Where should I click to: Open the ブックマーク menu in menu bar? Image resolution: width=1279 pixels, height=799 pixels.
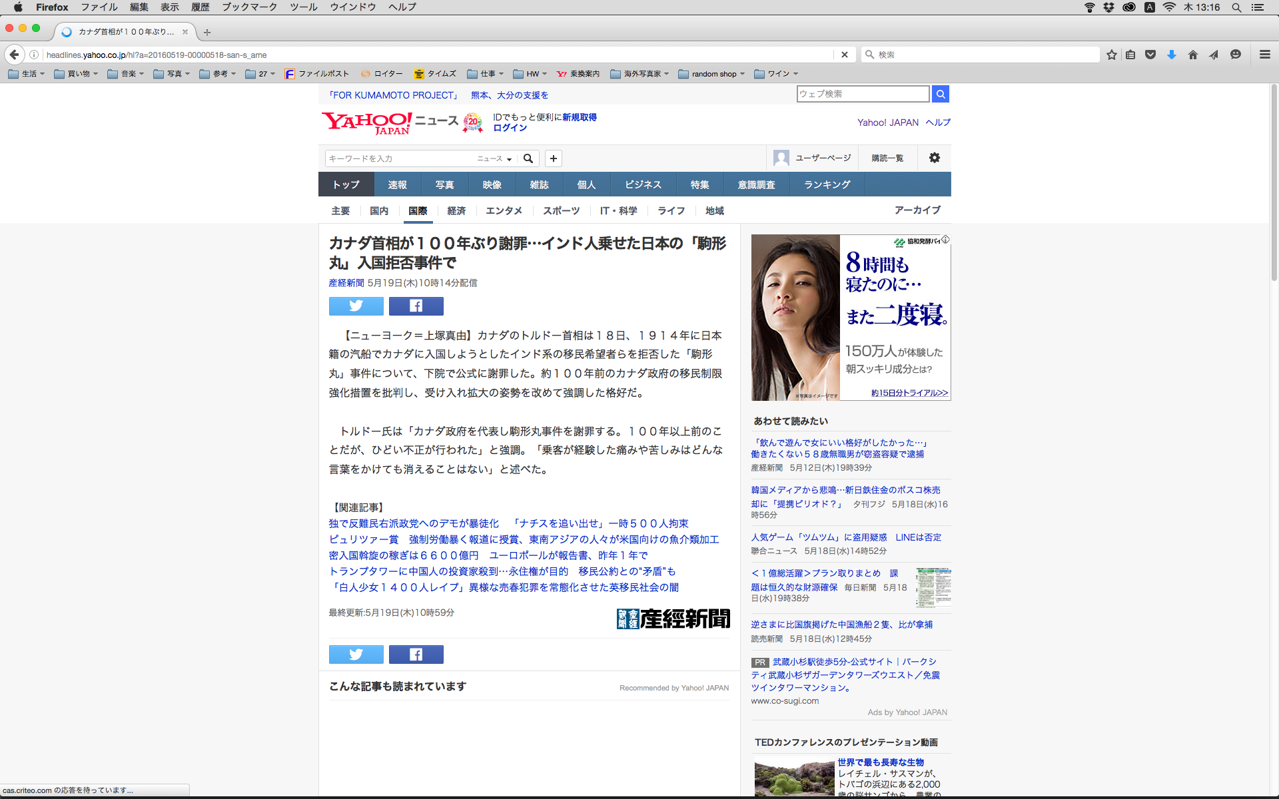249,7
